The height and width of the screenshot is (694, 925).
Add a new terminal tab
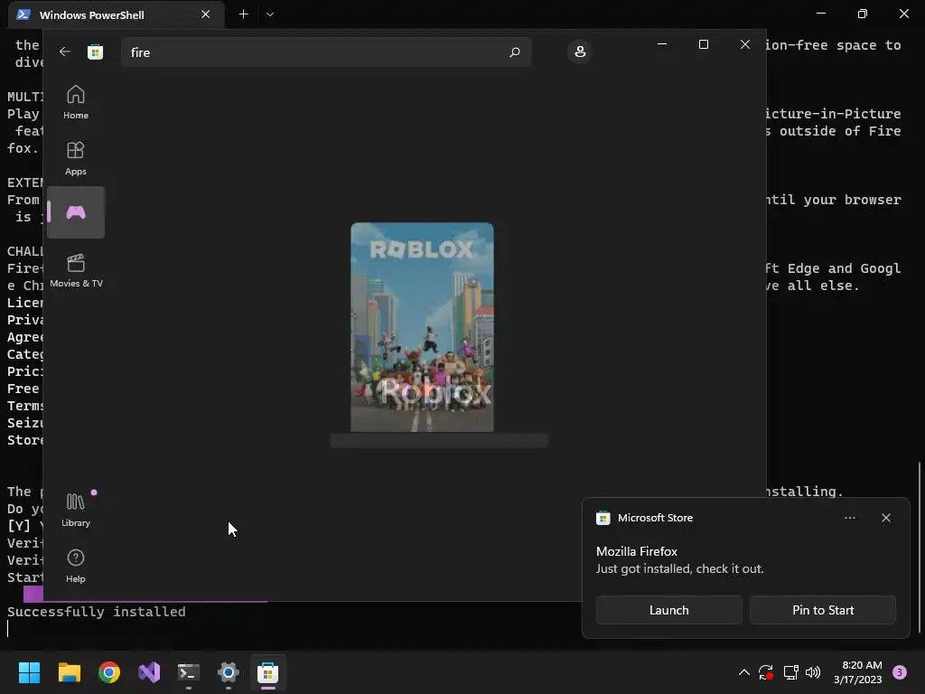tap(243, 14)
